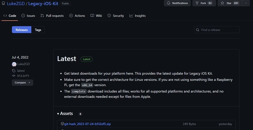Open the star list dropdown arrow

coord(246,3)
